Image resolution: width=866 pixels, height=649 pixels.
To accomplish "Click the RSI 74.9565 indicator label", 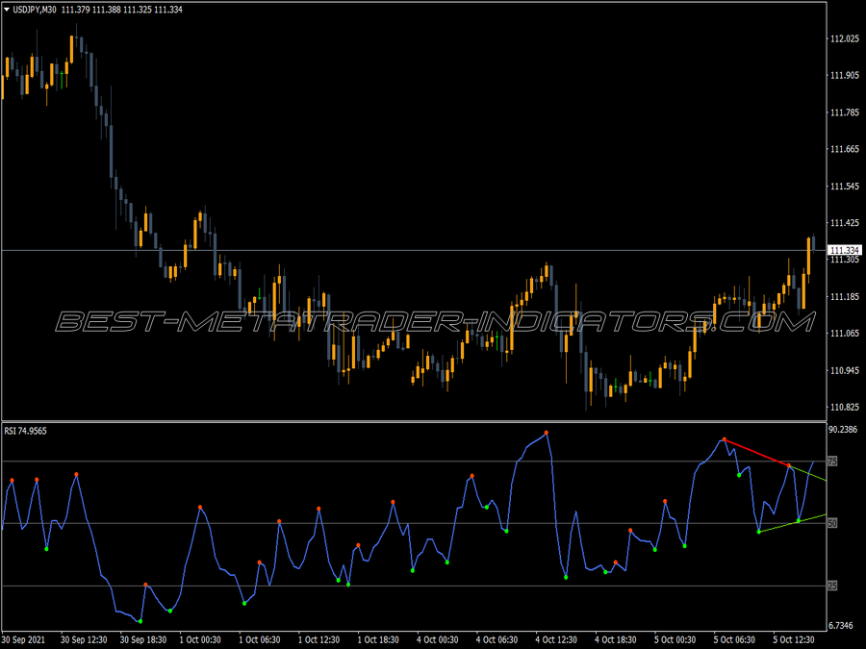I will 25,431.
